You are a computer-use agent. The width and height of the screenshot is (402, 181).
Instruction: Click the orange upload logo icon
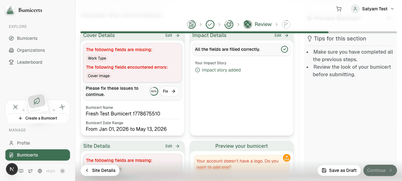[x=286, y=158]
